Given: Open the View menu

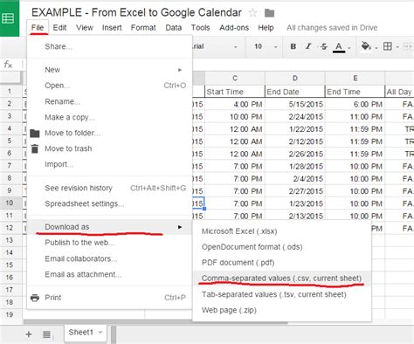Looking at the screenshot, I should 85,28.
